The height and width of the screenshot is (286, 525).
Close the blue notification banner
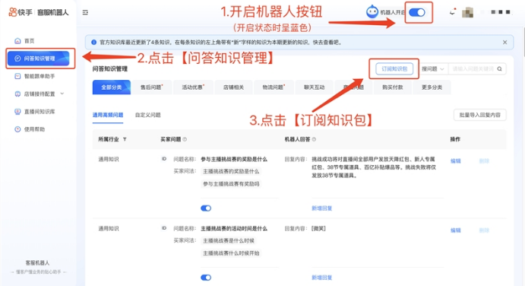click(504, 43)
